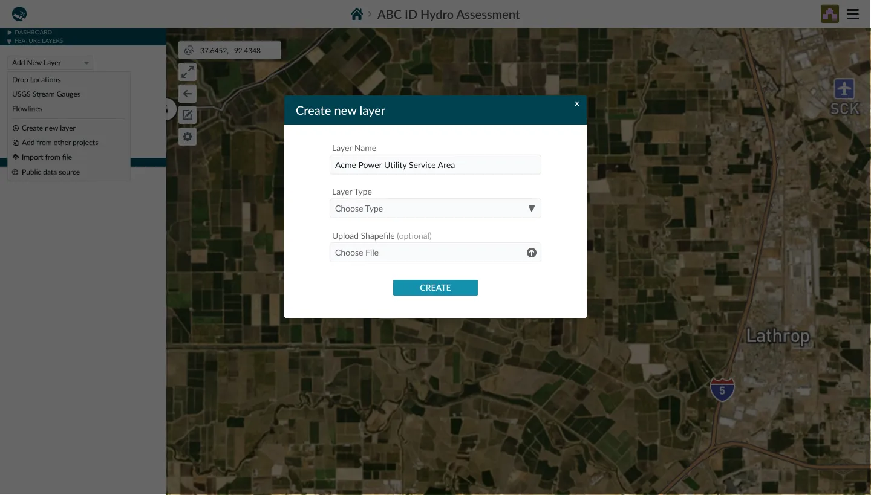The image size is (871, 495).
Task: Open the map settings gear
Action: coord(188,137)
